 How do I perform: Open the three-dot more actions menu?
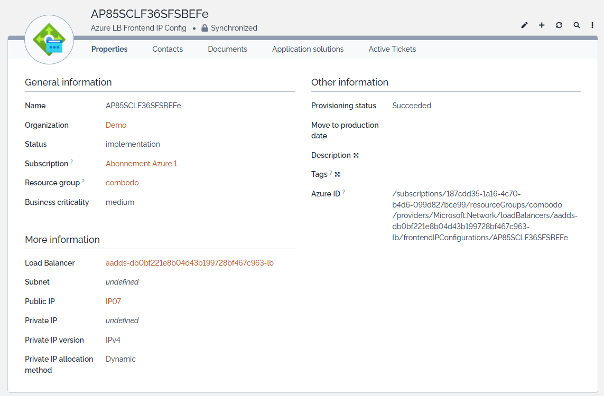(592, 25)
